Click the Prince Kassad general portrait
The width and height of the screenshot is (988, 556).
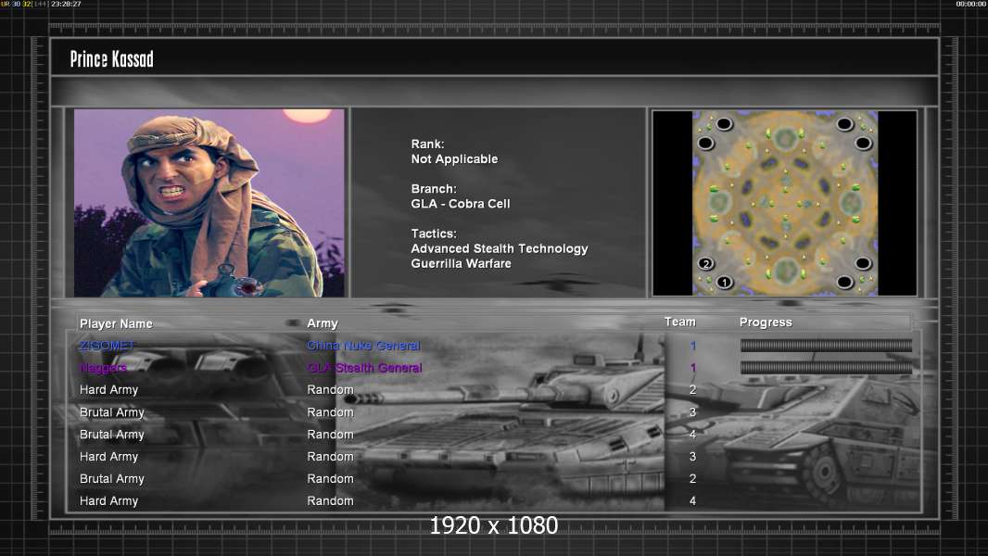coord(209,203)
